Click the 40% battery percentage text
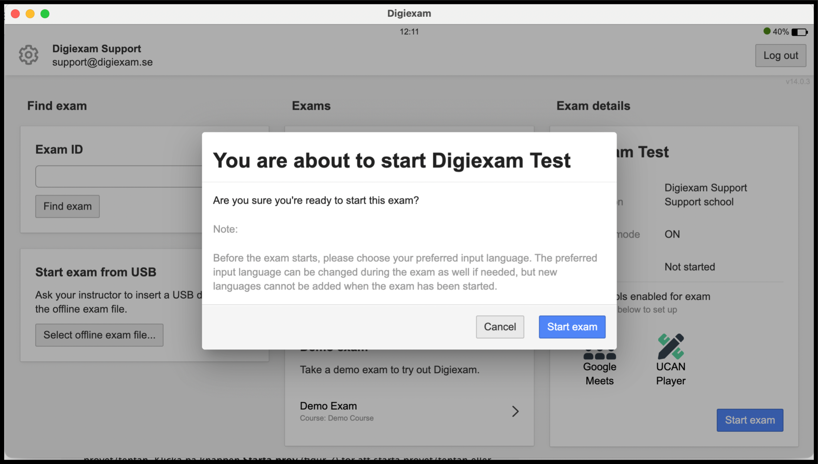 click(x=781, y=32)
